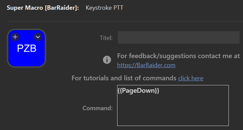Screen dimensions: 243x130
Task: Focus the empty Titel input field
Action: (x=179, y=38)
